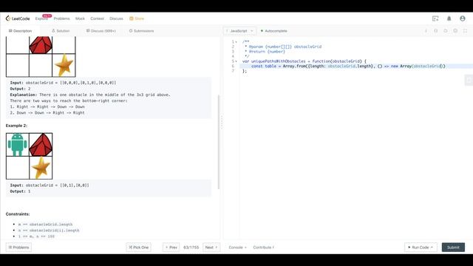The image size is (473, 266).
Task: Click '1. Right -> Right -> Down -> Down' text
Action: [x=47, y=106]
